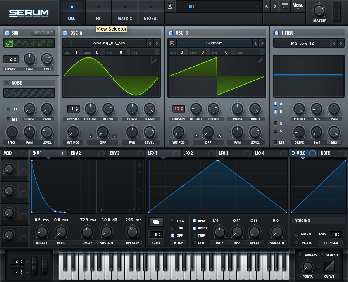Click the envelope lock icon
This screenshot has height=282, width=348.
[x=140, y=164]
